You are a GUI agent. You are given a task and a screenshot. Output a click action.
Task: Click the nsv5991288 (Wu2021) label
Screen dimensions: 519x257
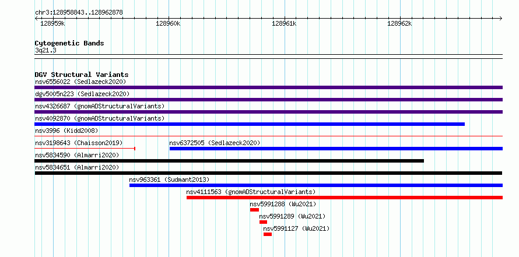pyautogui.click(x=283, y=204)
